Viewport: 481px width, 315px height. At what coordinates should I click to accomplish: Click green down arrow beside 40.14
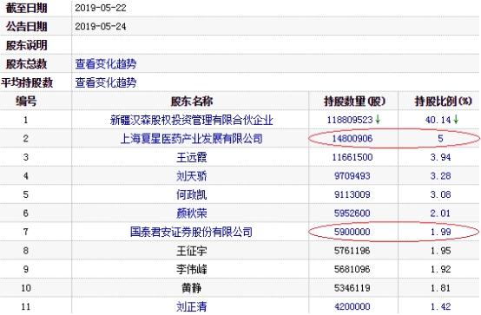click(456, 120)
